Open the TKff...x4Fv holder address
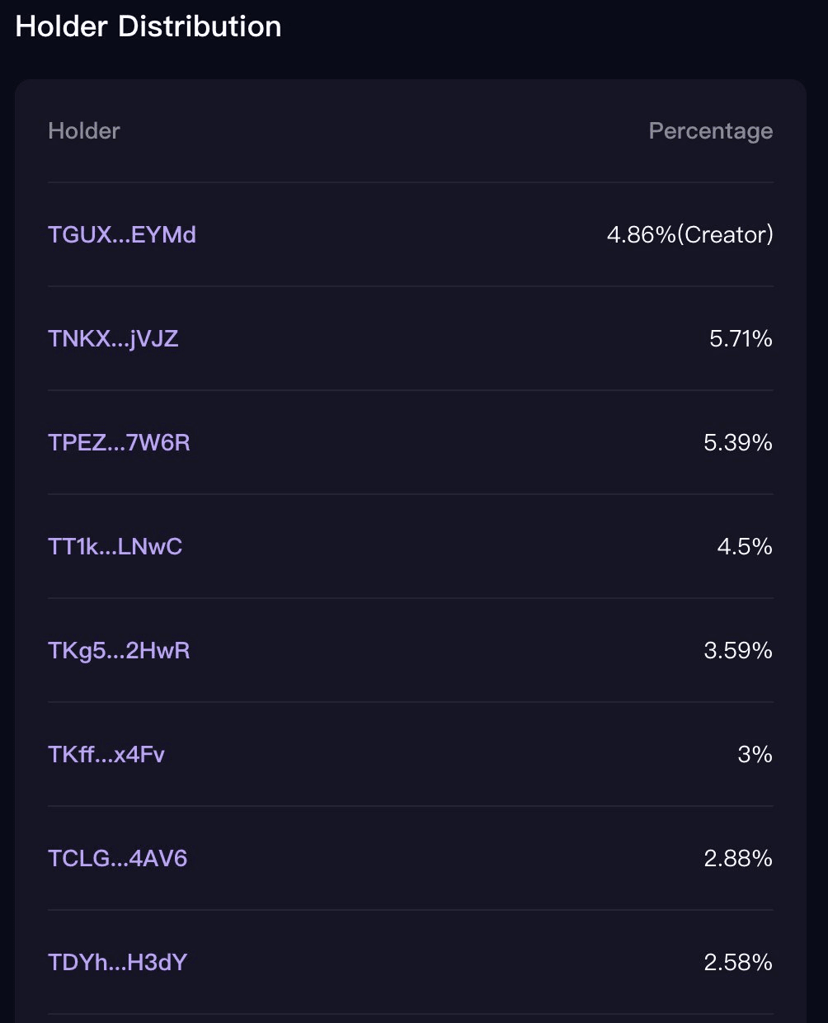This screenshot has width=828, height=1023. 106,755
